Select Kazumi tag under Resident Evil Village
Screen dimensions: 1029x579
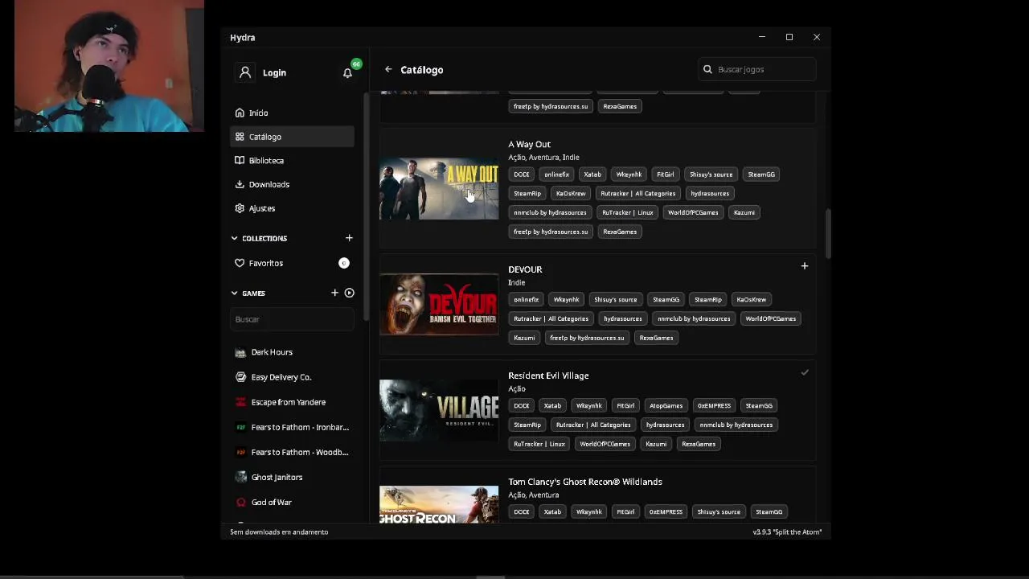coord(656,445)
